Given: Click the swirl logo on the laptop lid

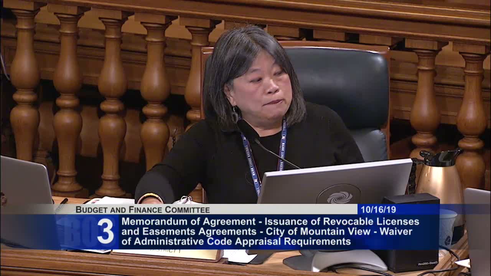Looking at the screenshot, I should tap(339, 196).
